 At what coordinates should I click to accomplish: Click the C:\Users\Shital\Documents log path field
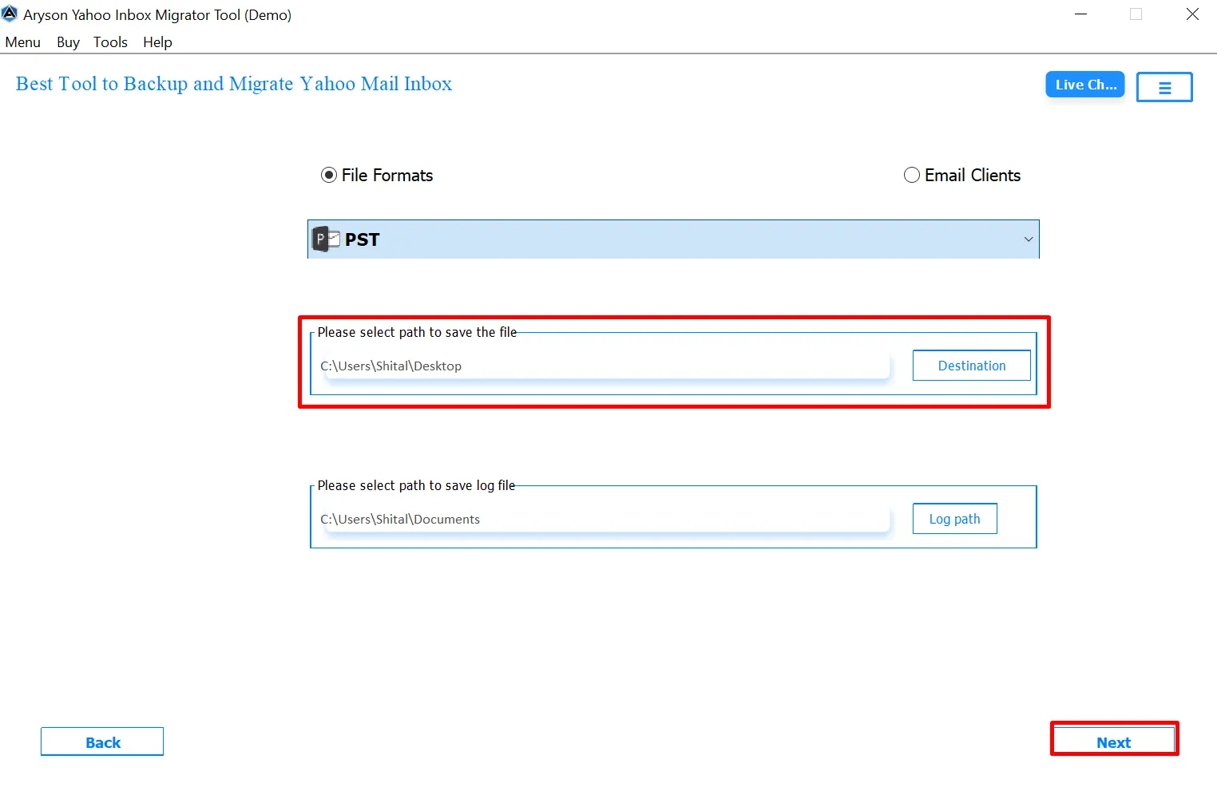(x=605, y=519)
